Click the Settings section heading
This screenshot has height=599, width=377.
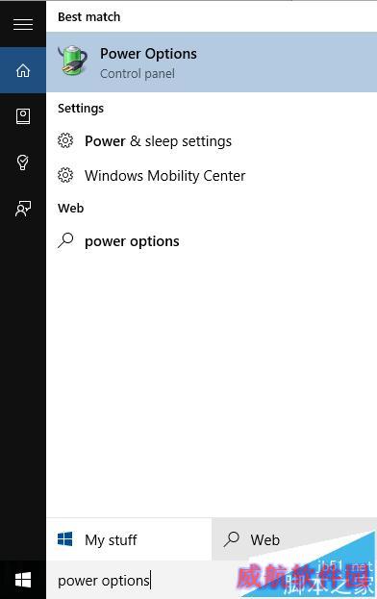(81, 108)
